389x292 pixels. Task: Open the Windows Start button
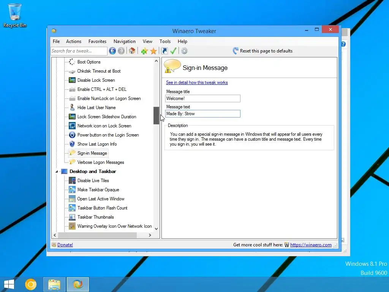pyautogui.click(x=9, y=284)
